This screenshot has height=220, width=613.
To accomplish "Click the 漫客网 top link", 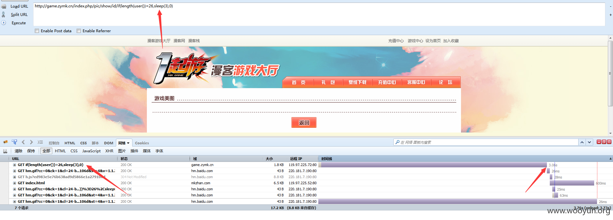I will (179, 41).
